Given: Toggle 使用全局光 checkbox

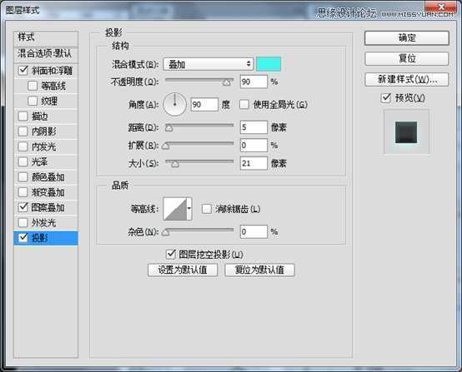Looking at the screenshot, I should [244, 104].
